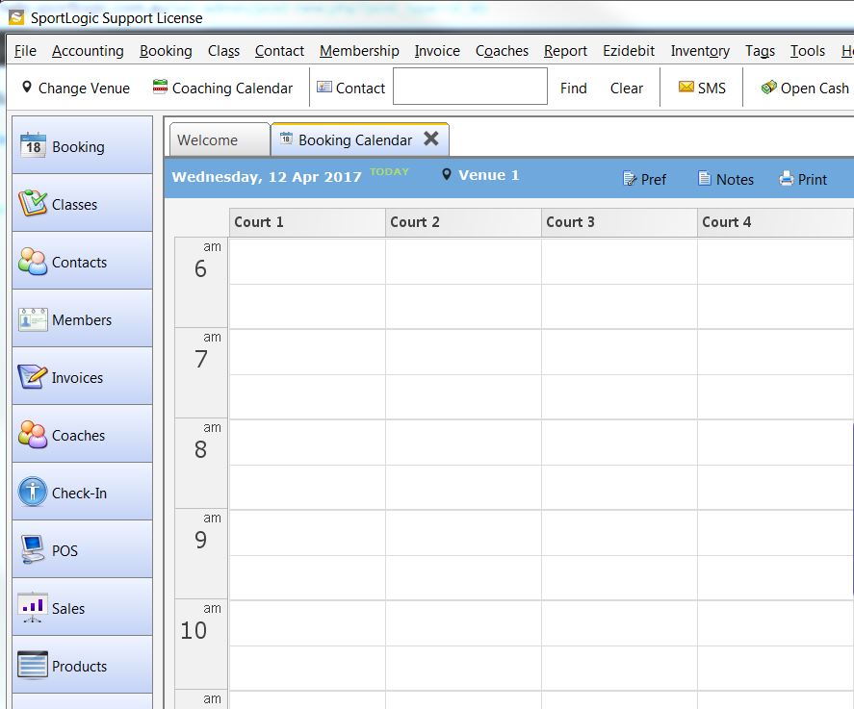Image resolution: width=854 pixels, height=709 pixels.
Task: Focus the Contact search field
Action: click(470, 86)
